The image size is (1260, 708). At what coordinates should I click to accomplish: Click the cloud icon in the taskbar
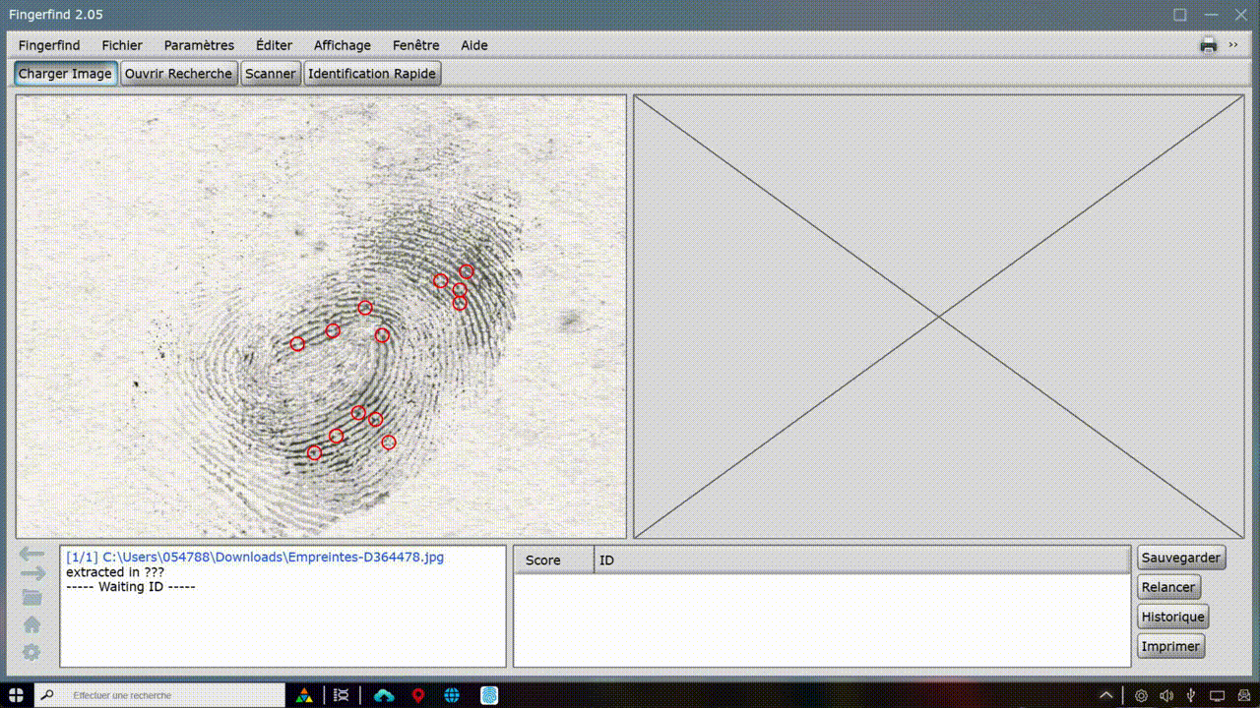click(384, 695)
